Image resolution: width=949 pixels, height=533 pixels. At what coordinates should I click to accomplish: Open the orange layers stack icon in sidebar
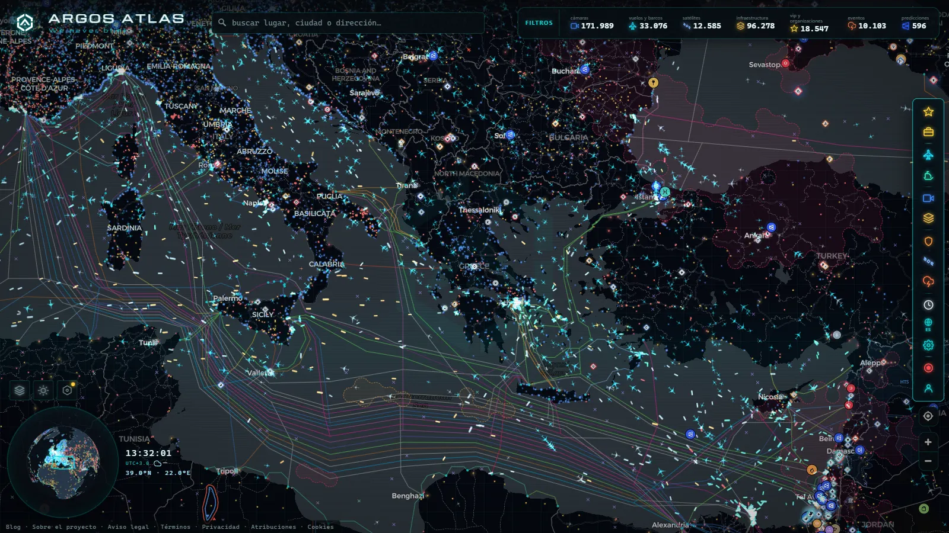[x=928, y=219]
